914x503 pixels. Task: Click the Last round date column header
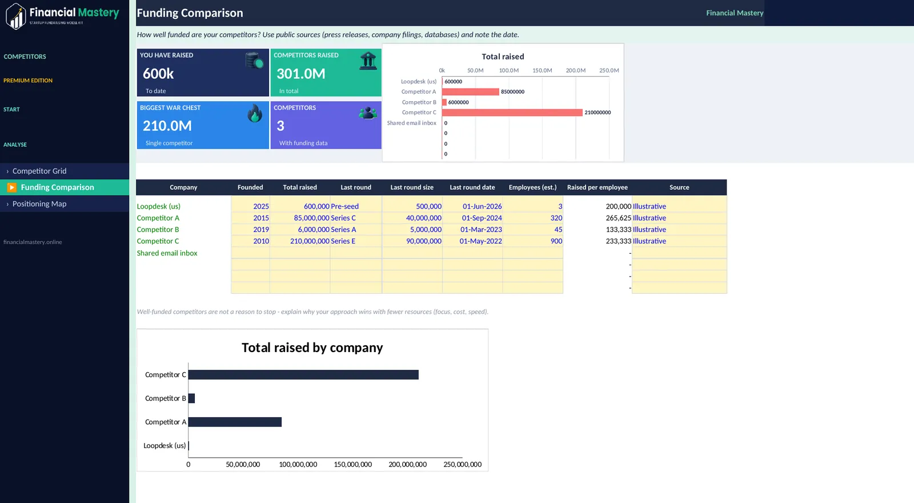pos(472,187)
